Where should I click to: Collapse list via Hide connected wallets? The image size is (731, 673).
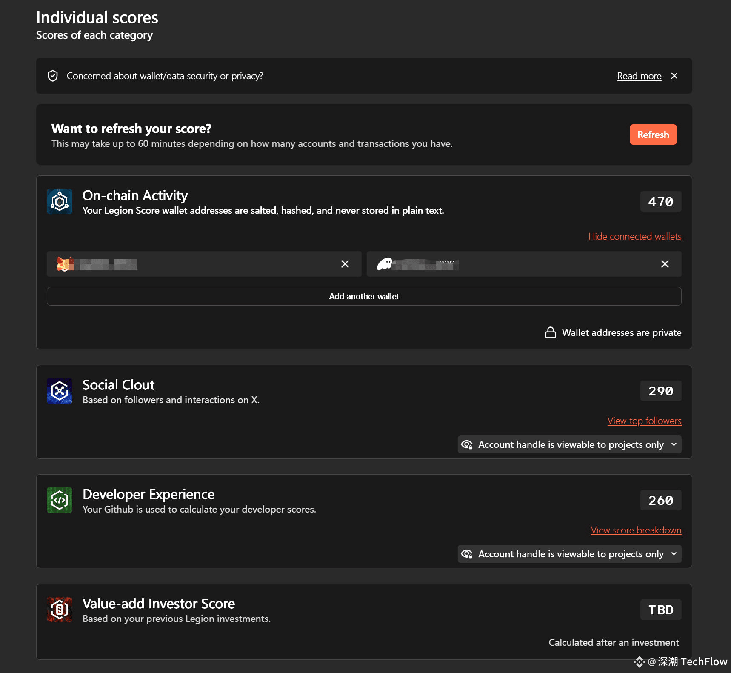tap(635, 236)
